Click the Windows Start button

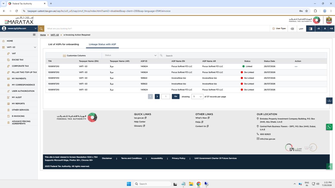point(129,184)
